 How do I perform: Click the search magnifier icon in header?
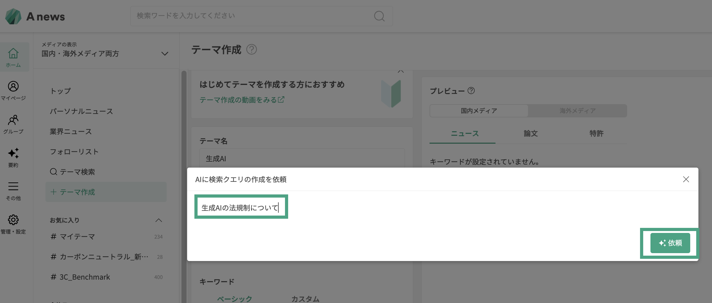click(x=379, y=16)
